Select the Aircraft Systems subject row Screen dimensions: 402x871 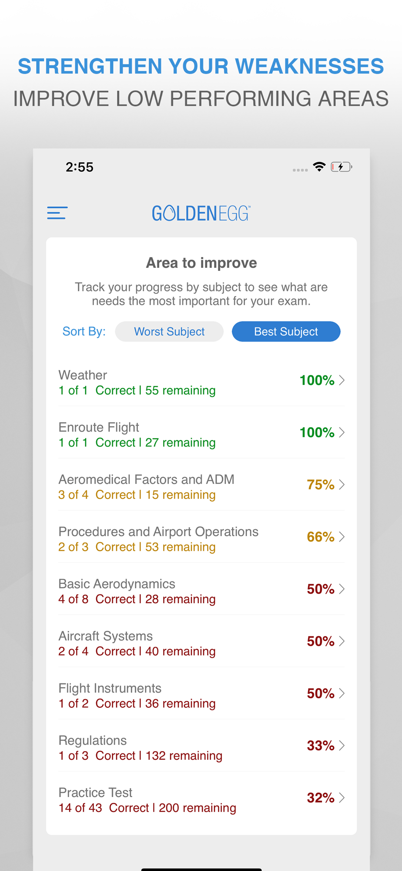(x=174, y=643)
